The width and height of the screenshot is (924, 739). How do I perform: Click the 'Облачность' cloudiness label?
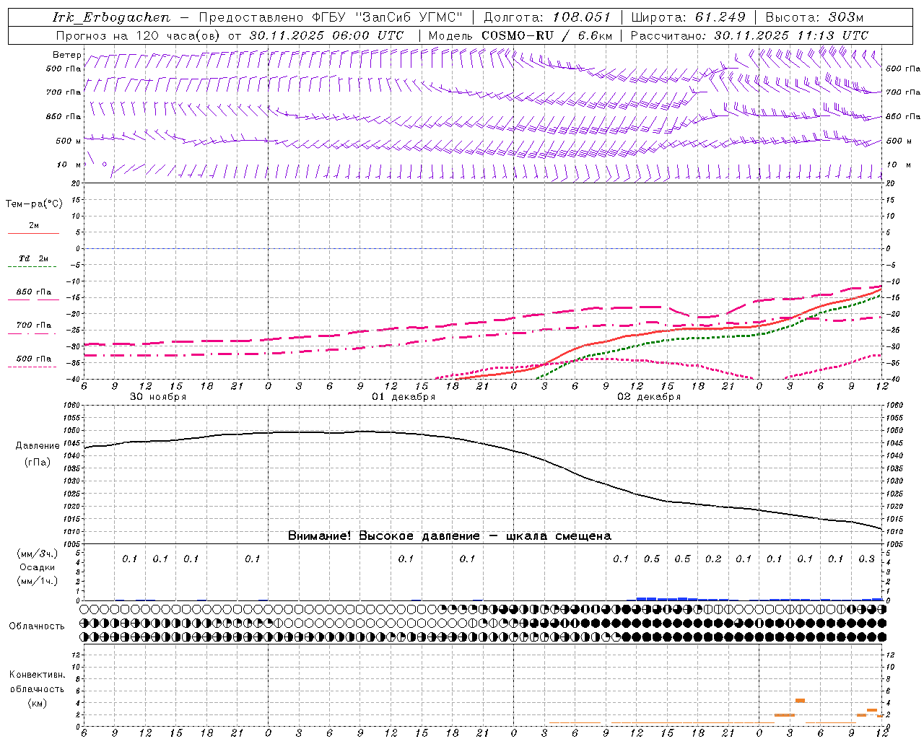[37, 626]
